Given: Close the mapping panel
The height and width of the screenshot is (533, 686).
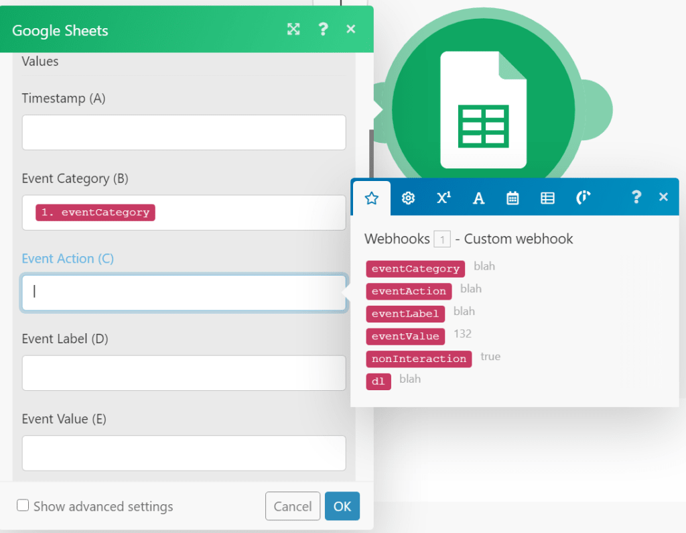Looking at the screenshot, I should pos(663,197).
